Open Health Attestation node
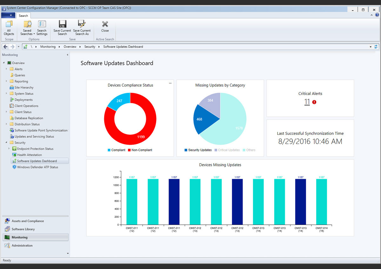 [x=30, y=155]
